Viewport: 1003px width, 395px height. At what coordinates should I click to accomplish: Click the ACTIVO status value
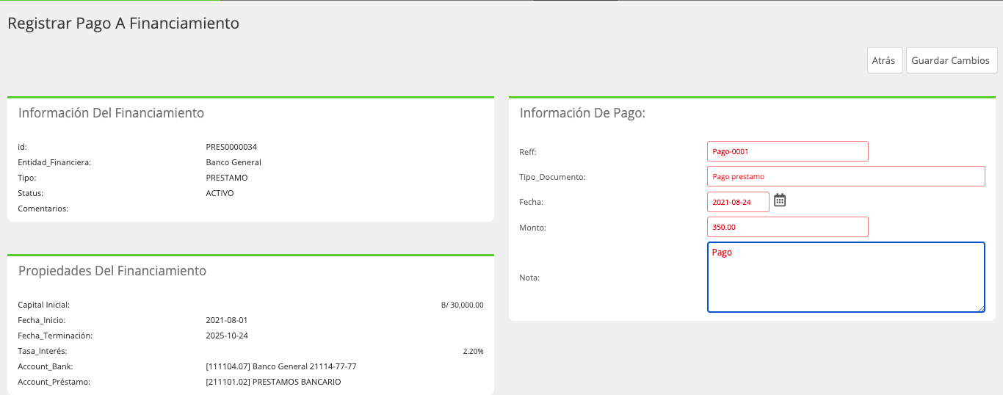pyautogui.click(x=220, y=193)
